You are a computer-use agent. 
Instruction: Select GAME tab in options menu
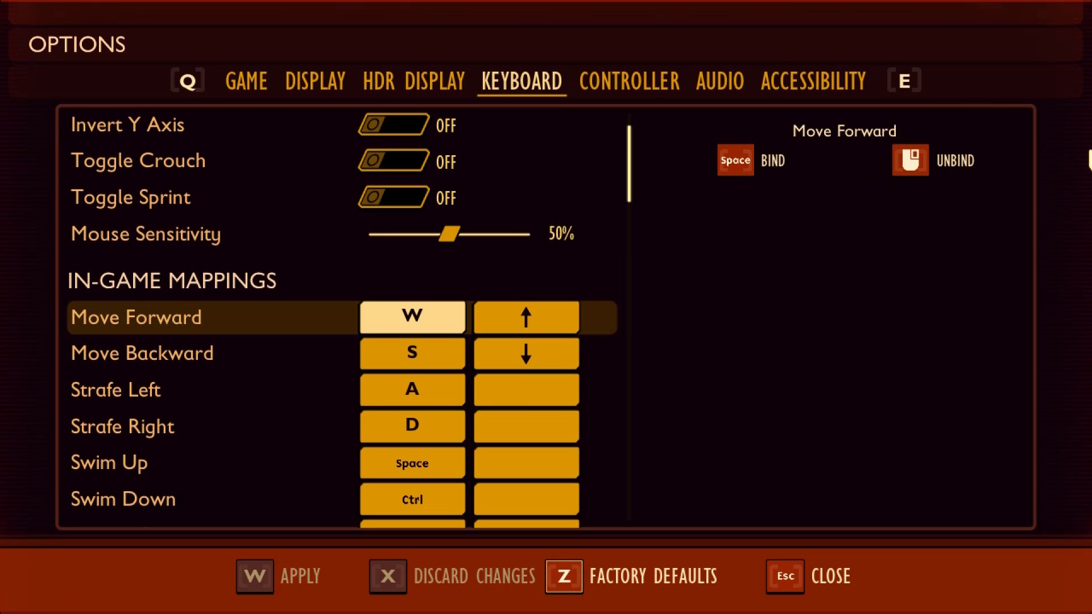click(x=246, y=80)
